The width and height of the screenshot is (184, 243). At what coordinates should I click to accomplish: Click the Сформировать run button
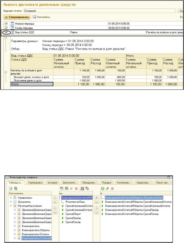(17, 17)
